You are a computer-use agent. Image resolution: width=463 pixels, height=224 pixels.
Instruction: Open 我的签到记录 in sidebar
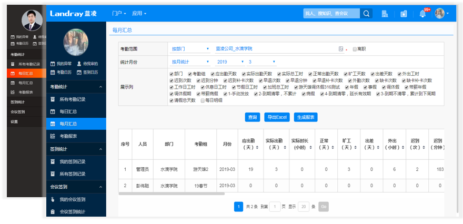pos(76,162)
